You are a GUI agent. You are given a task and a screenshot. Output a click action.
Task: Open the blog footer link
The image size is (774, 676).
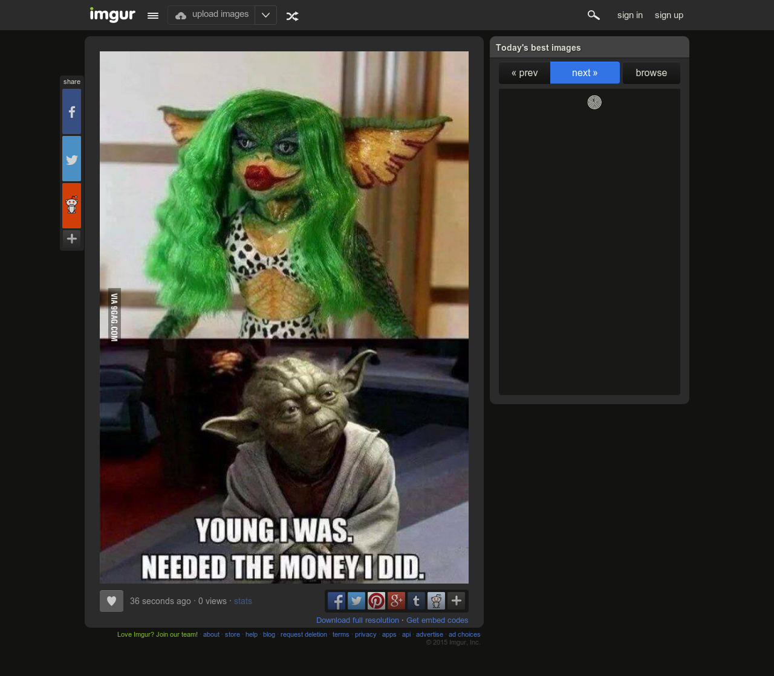click(269, 634)
